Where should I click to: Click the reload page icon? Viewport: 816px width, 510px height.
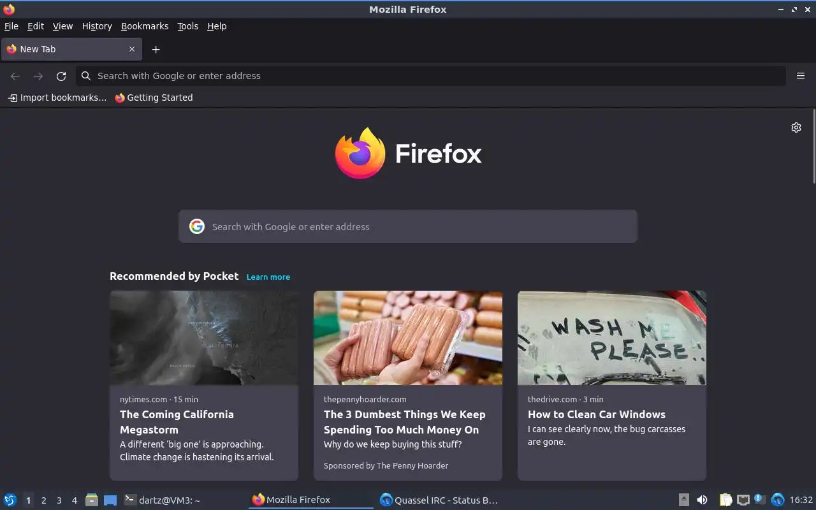click(61, 76)
